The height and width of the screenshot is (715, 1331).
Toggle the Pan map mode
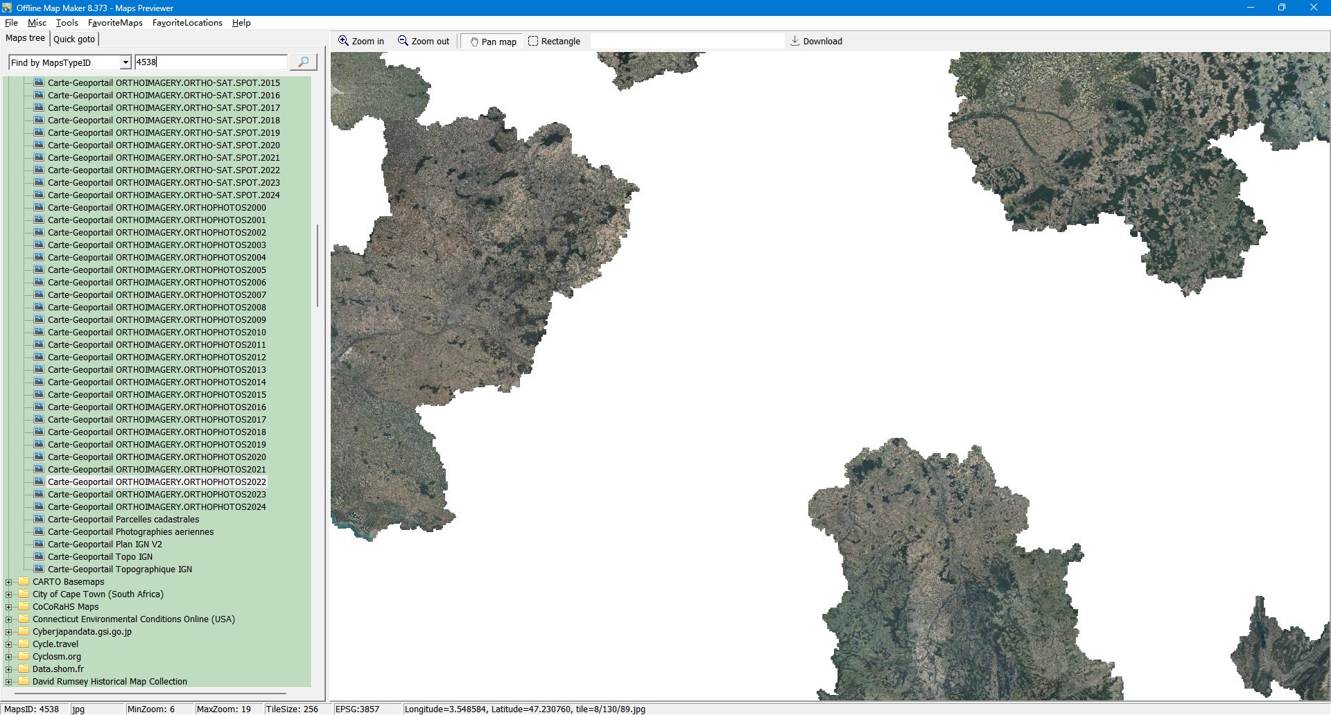click(493, 42)
